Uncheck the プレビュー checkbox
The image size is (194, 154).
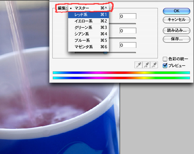pyautogui.click(x=165, y=66)
